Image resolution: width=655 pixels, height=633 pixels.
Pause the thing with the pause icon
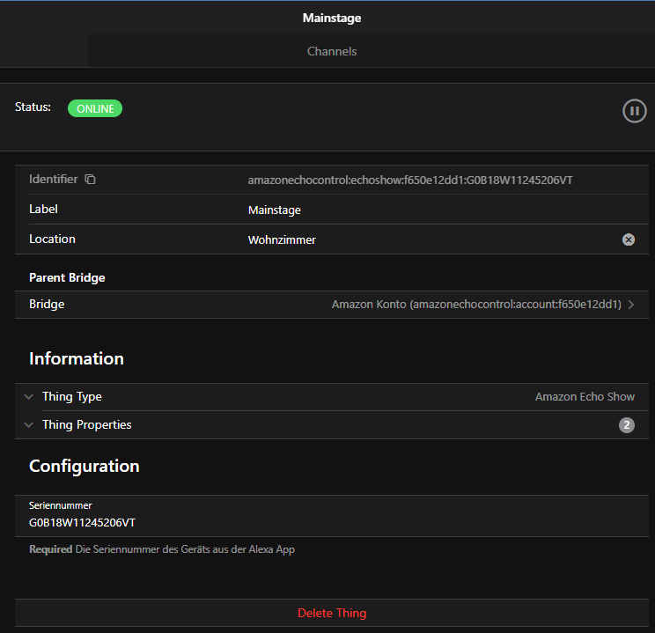634,111
